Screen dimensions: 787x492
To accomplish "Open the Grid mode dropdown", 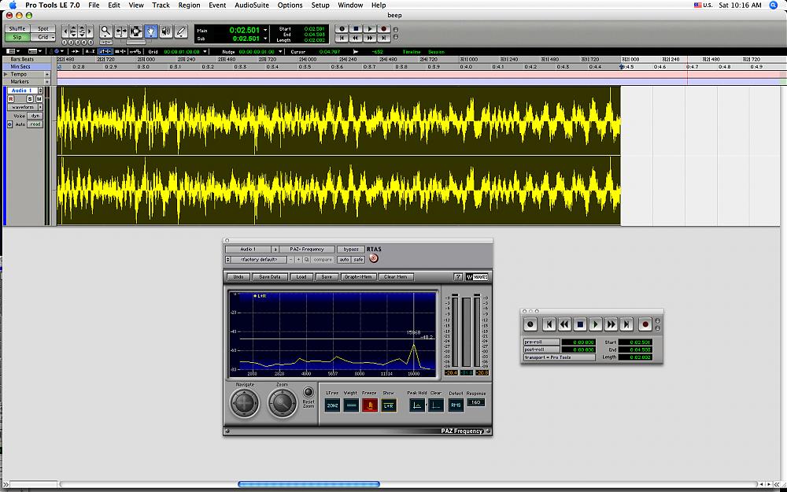I will pyautogui.click(x=43, y=37).
